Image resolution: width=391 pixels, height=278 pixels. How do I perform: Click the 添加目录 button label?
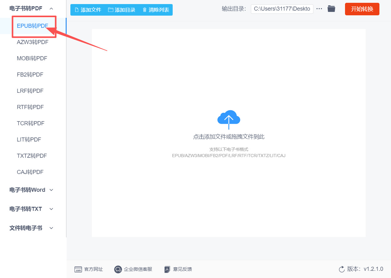click(125, 10)
